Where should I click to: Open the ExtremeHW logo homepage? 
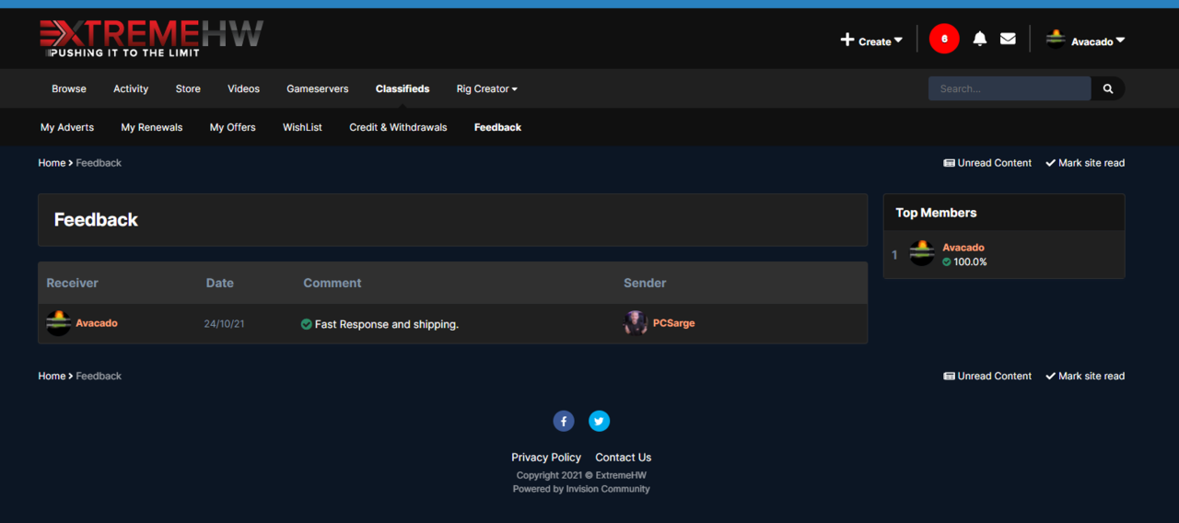pos(151,39)
